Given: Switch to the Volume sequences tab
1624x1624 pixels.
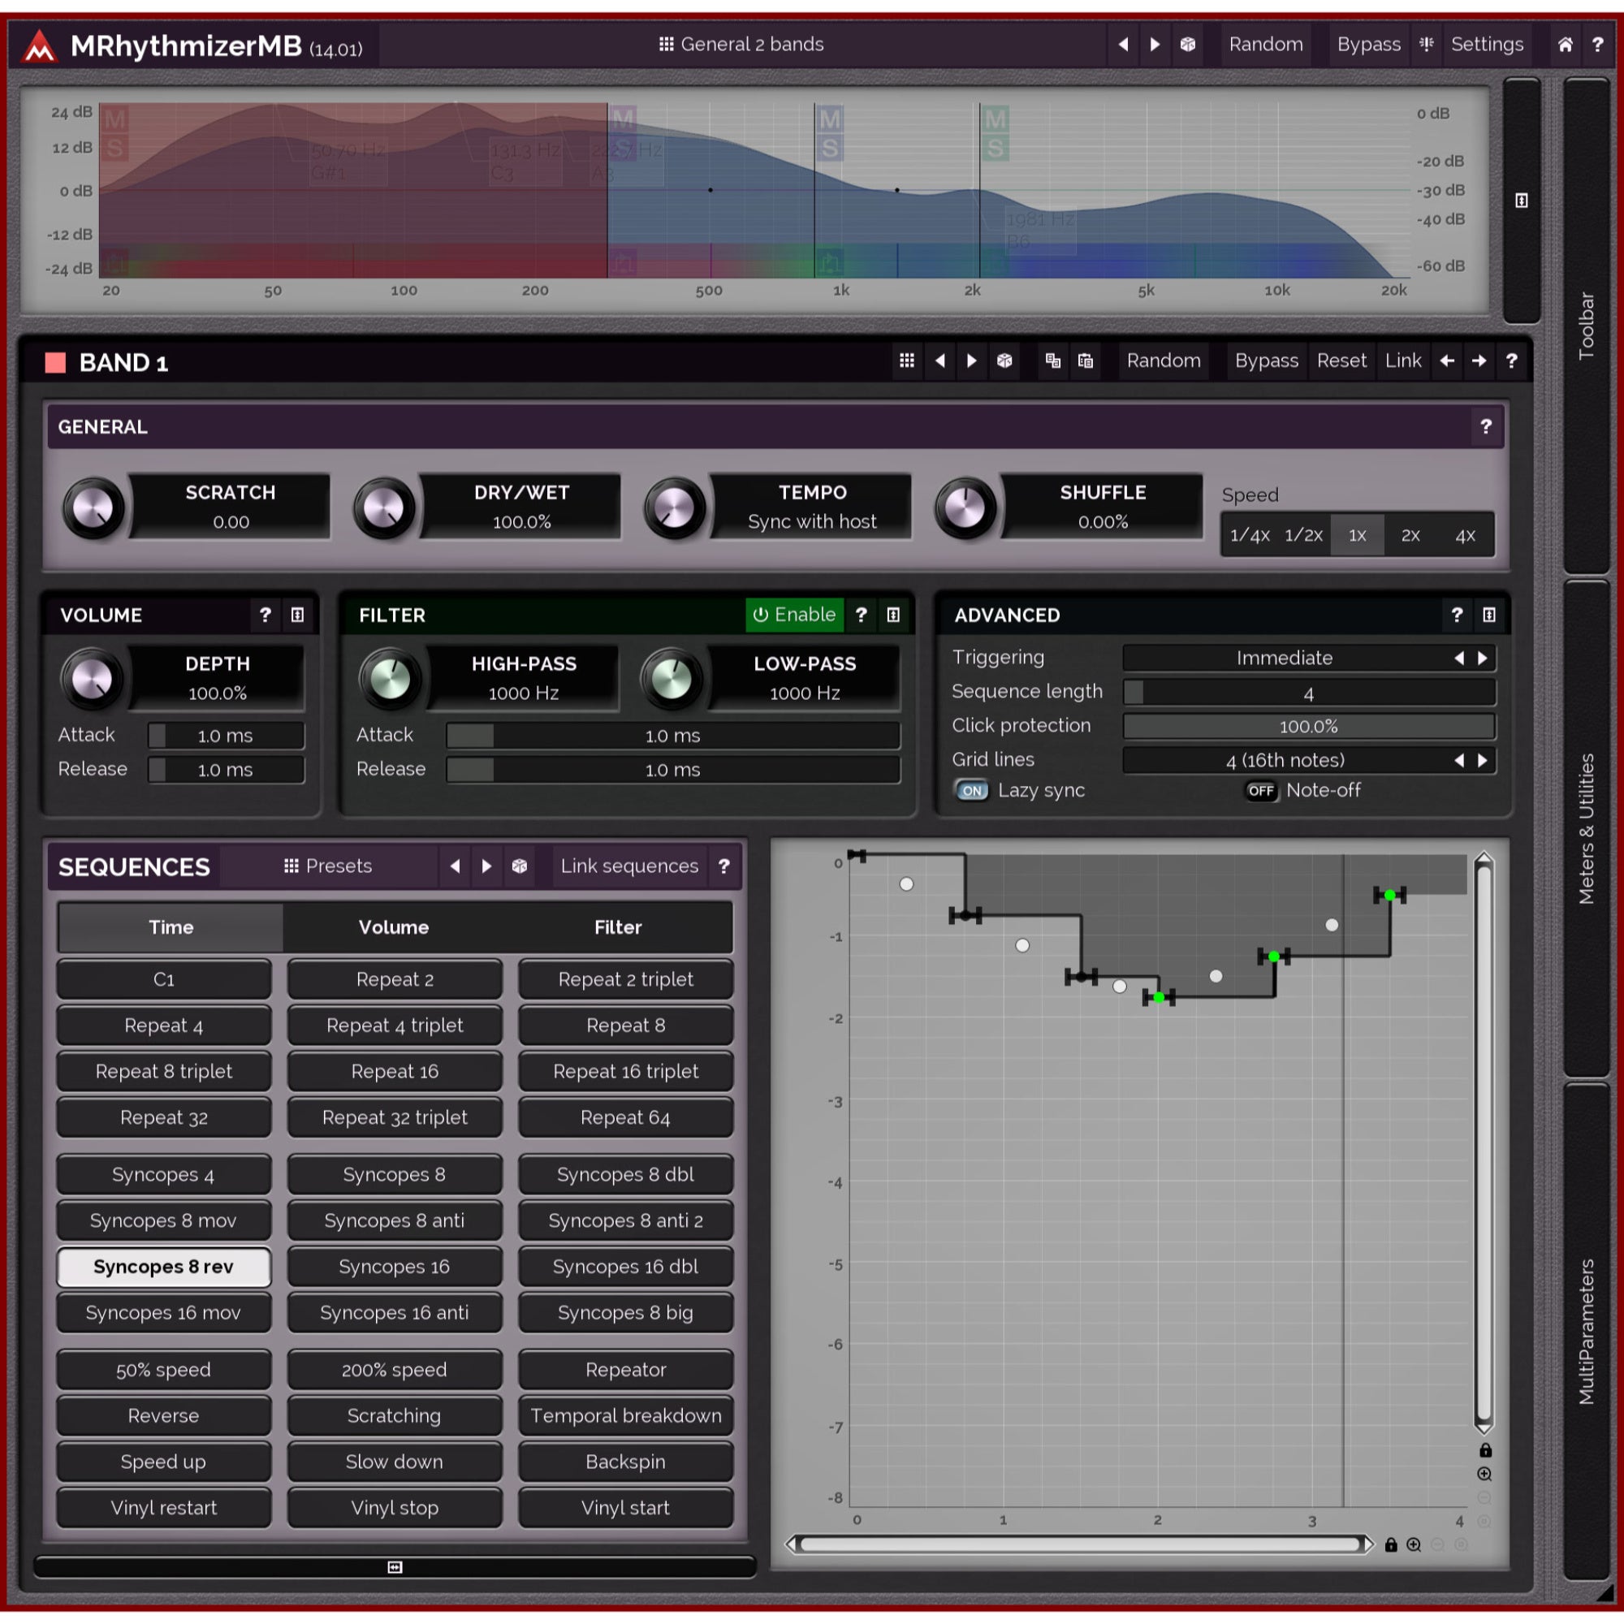Looking at the screenshot, I should pyautogui.click(x=393, y=927).
